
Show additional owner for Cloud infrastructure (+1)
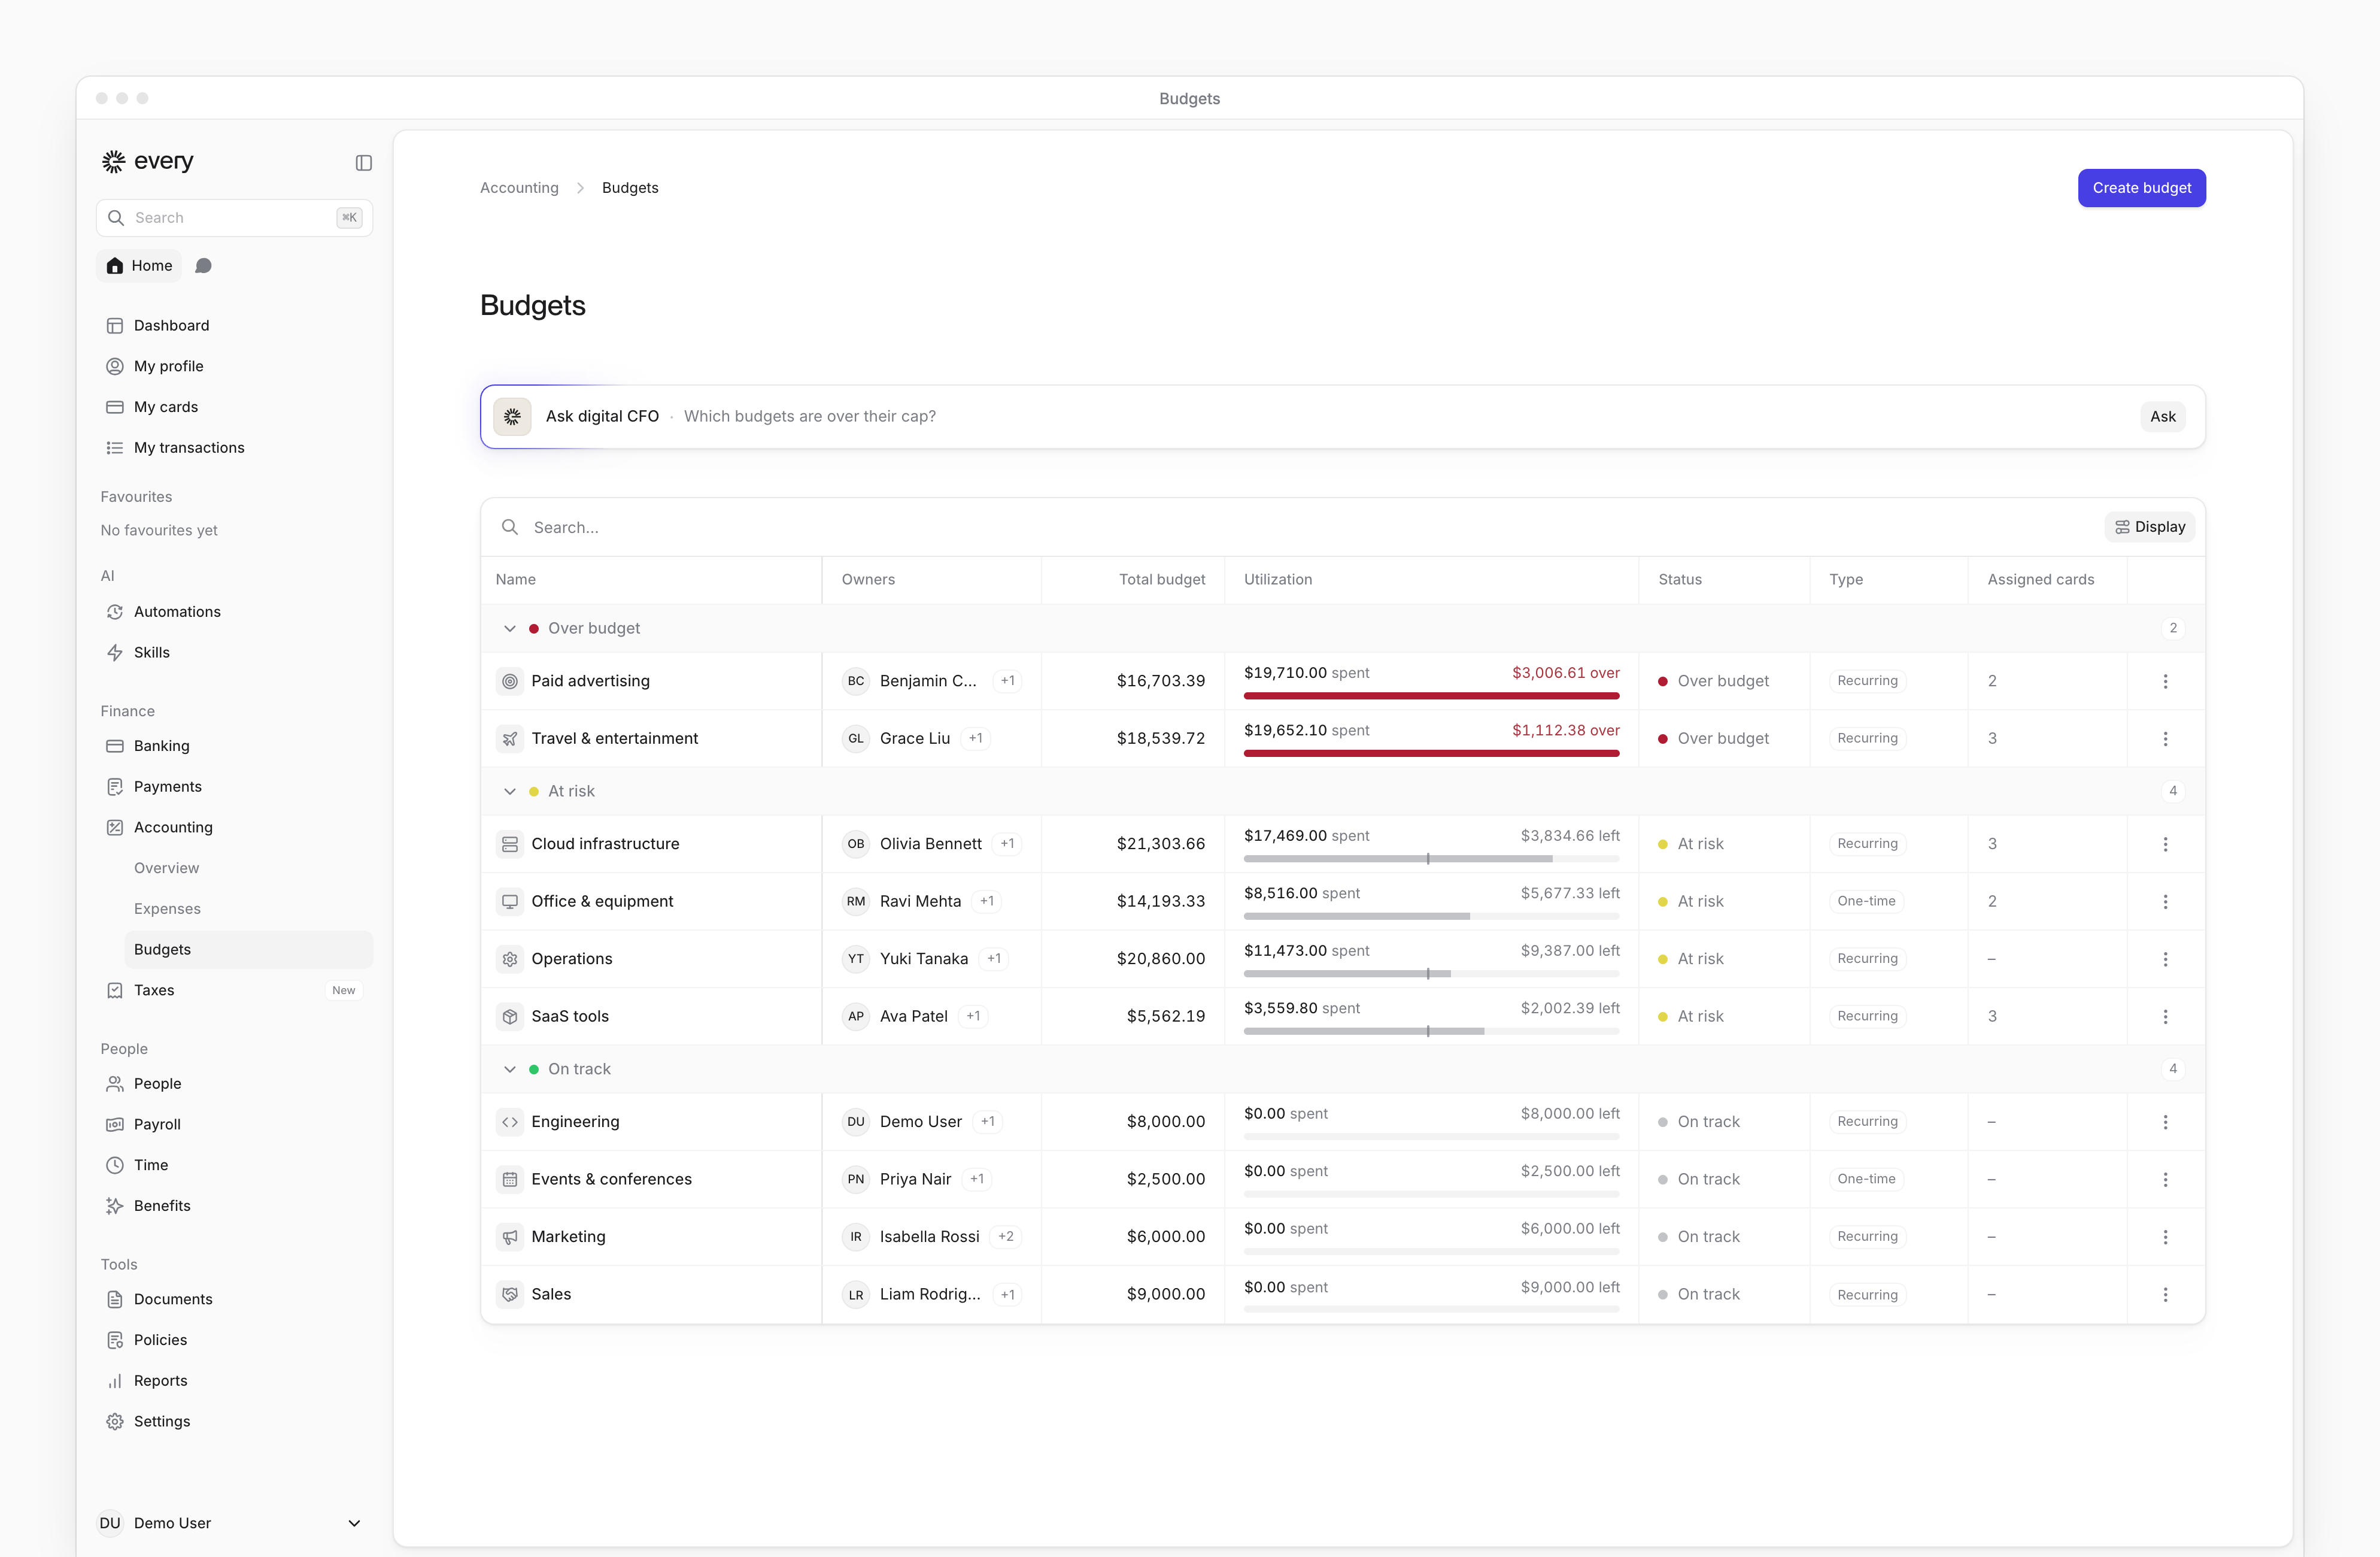pos(1007,844)
